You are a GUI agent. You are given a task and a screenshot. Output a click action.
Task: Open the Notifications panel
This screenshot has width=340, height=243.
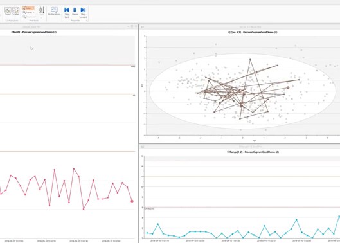54,12
